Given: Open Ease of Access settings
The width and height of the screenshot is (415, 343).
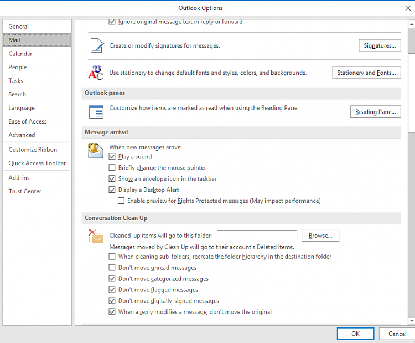Looking at the screenshot, I should (37, 121).
